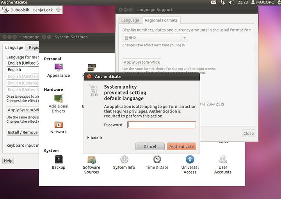Click the sound volume indicator icon
281x199 pixels.
(x=231, y=2)
